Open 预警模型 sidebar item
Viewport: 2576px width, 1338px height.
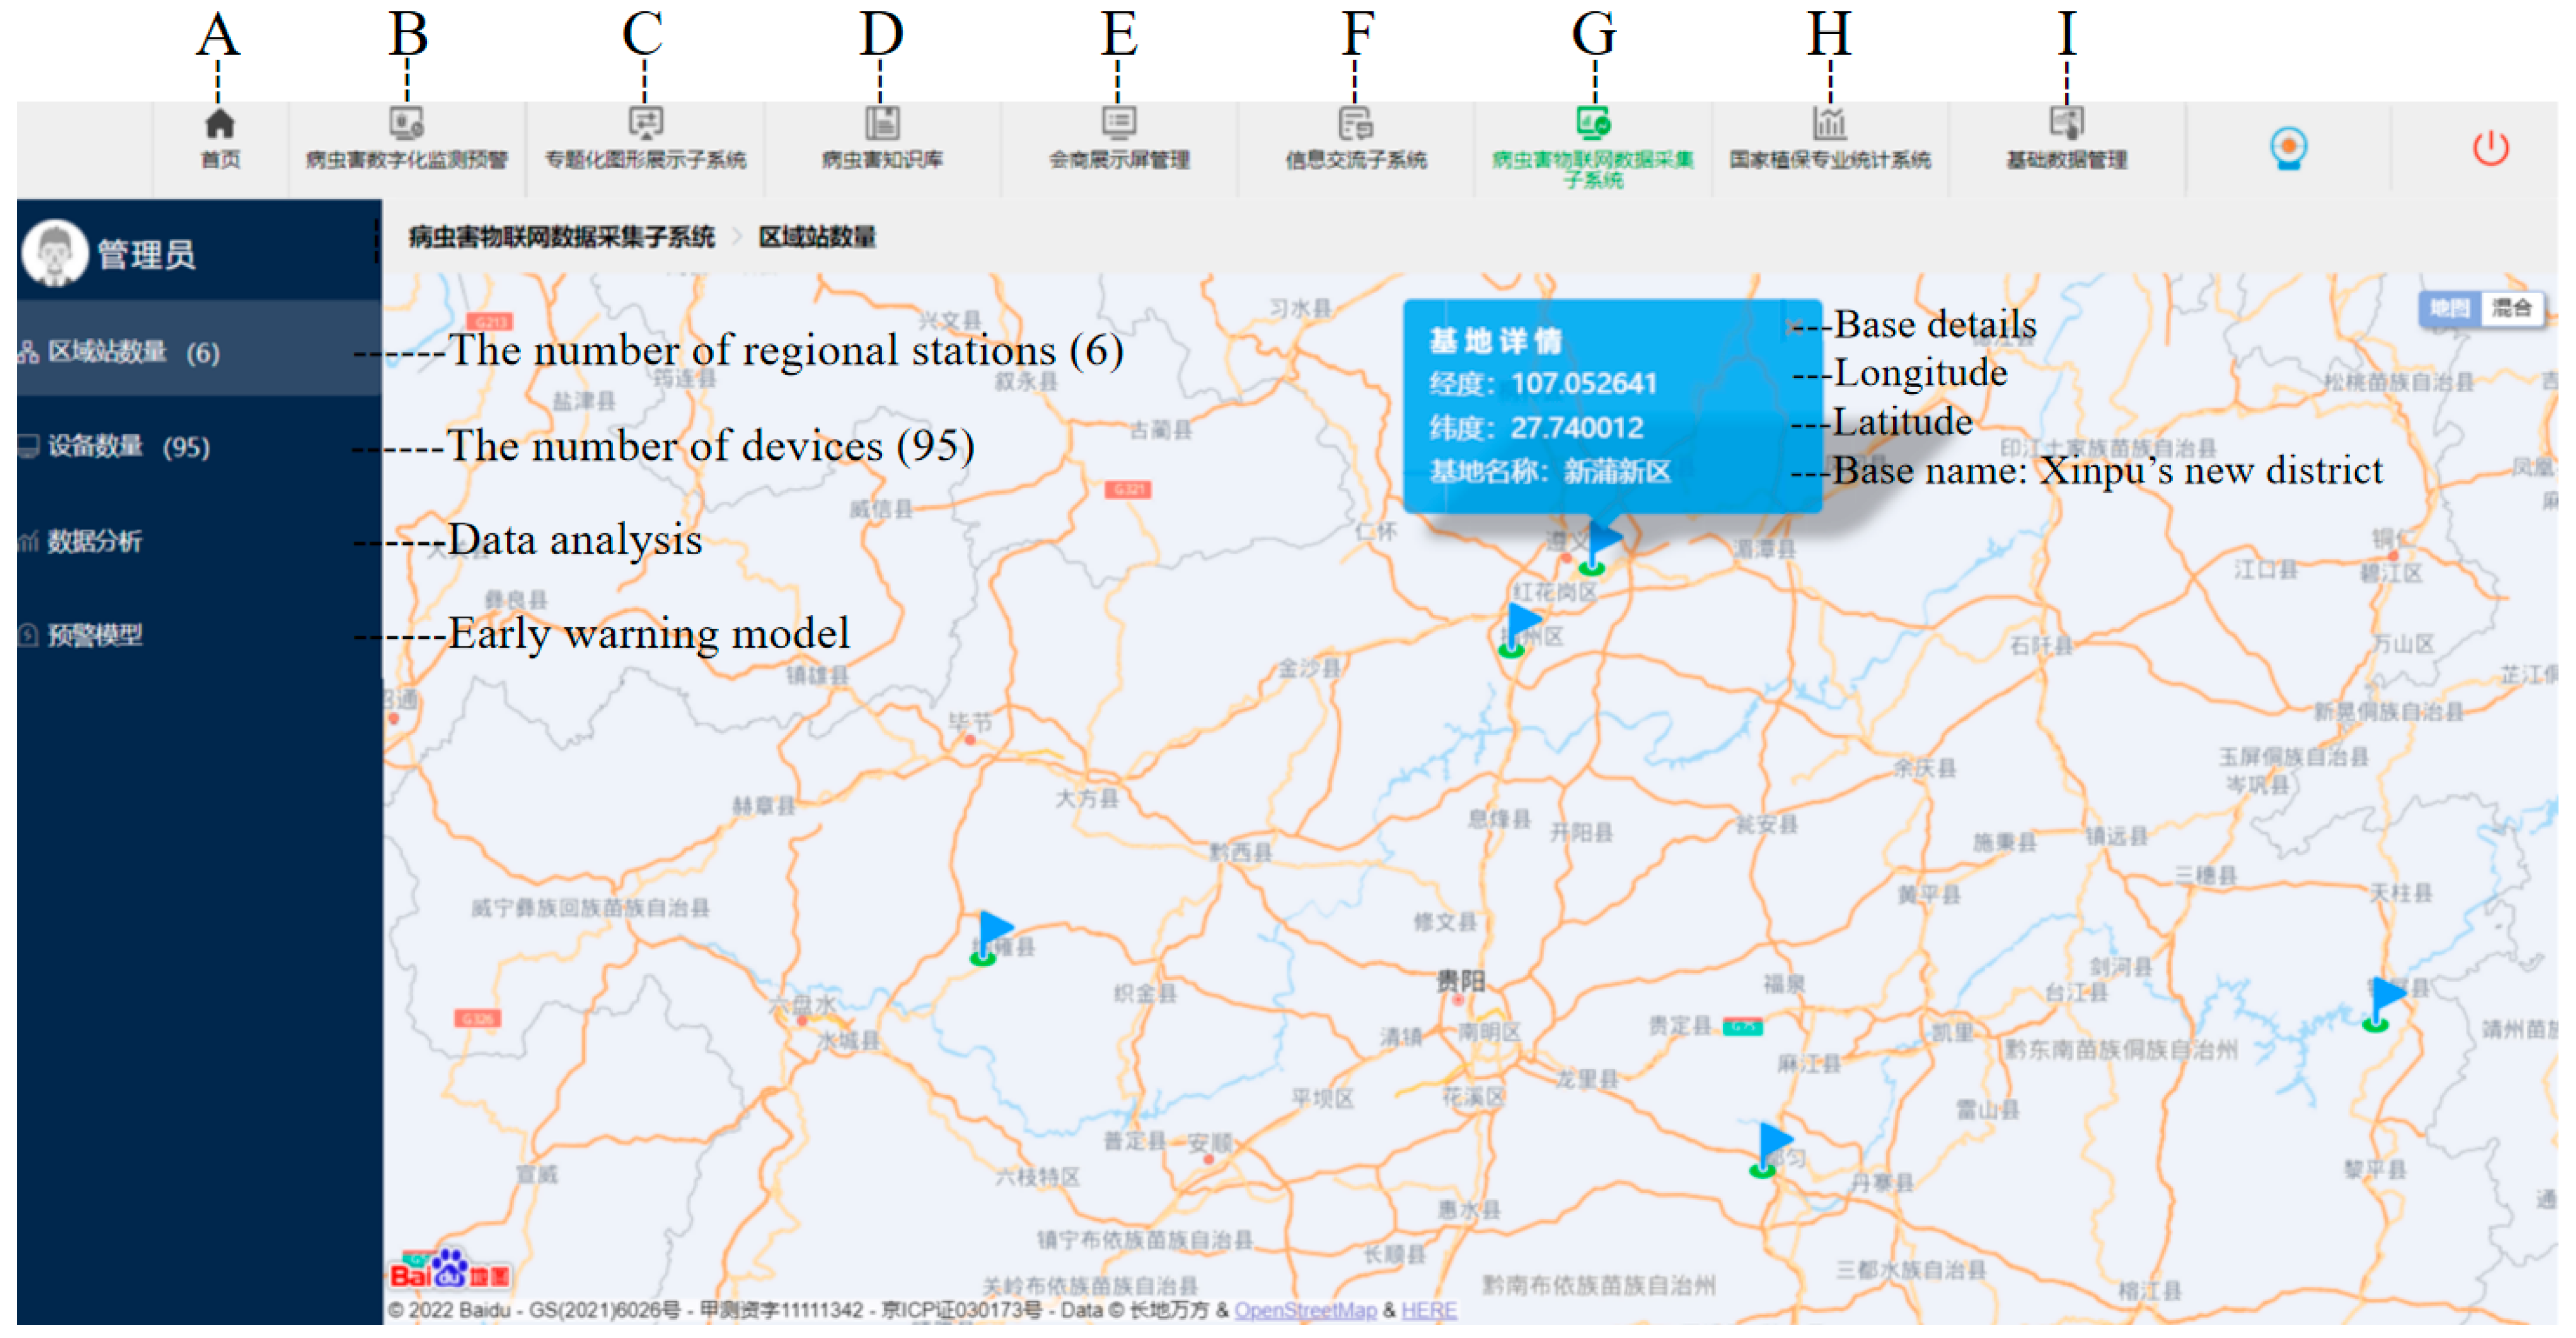coord(95,635)
